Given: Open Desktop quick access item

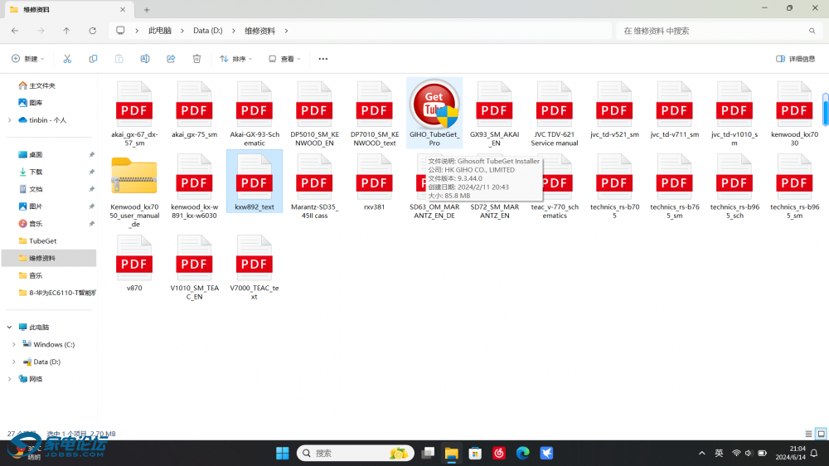Looking at the screenshot, I should point(31,154).
